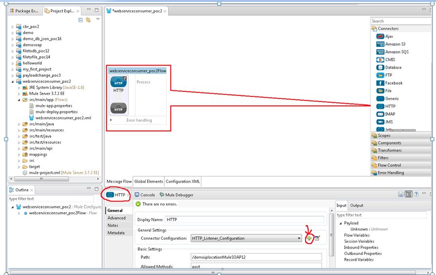Image resolution: width=436 pixels, height=275 pixels.
Task: Switch to the Message Flow tab
Action: [x=119, y=182]
